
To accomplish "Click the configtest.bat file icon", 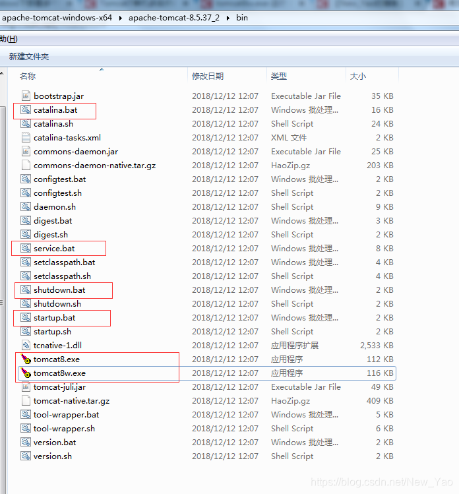I will (x=26, y=179).
